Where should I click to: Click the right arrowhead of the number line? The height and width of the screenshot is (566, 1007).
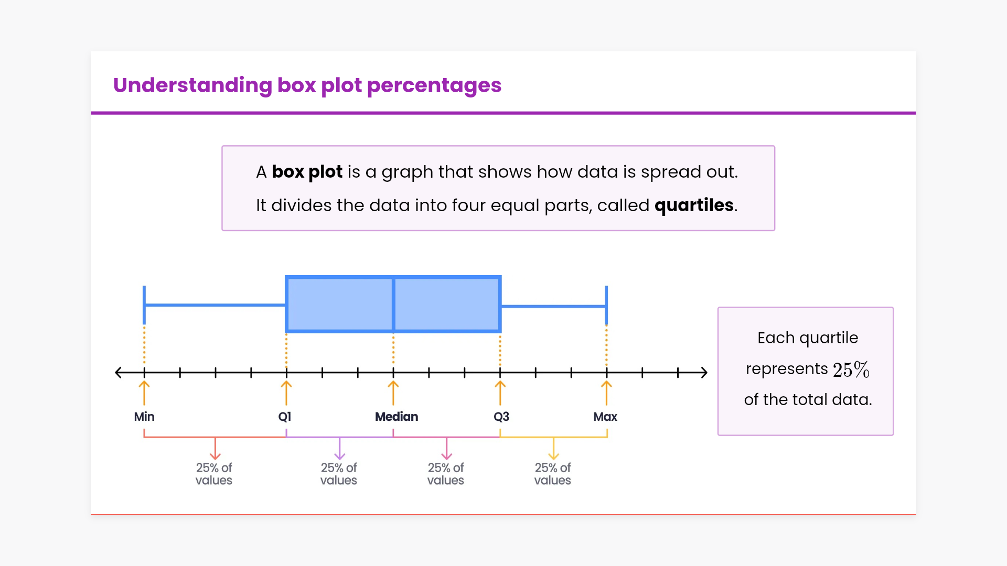704,373
